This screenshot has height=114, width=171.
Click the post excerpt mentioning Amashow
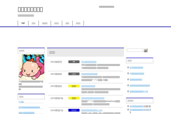point(101,103)
